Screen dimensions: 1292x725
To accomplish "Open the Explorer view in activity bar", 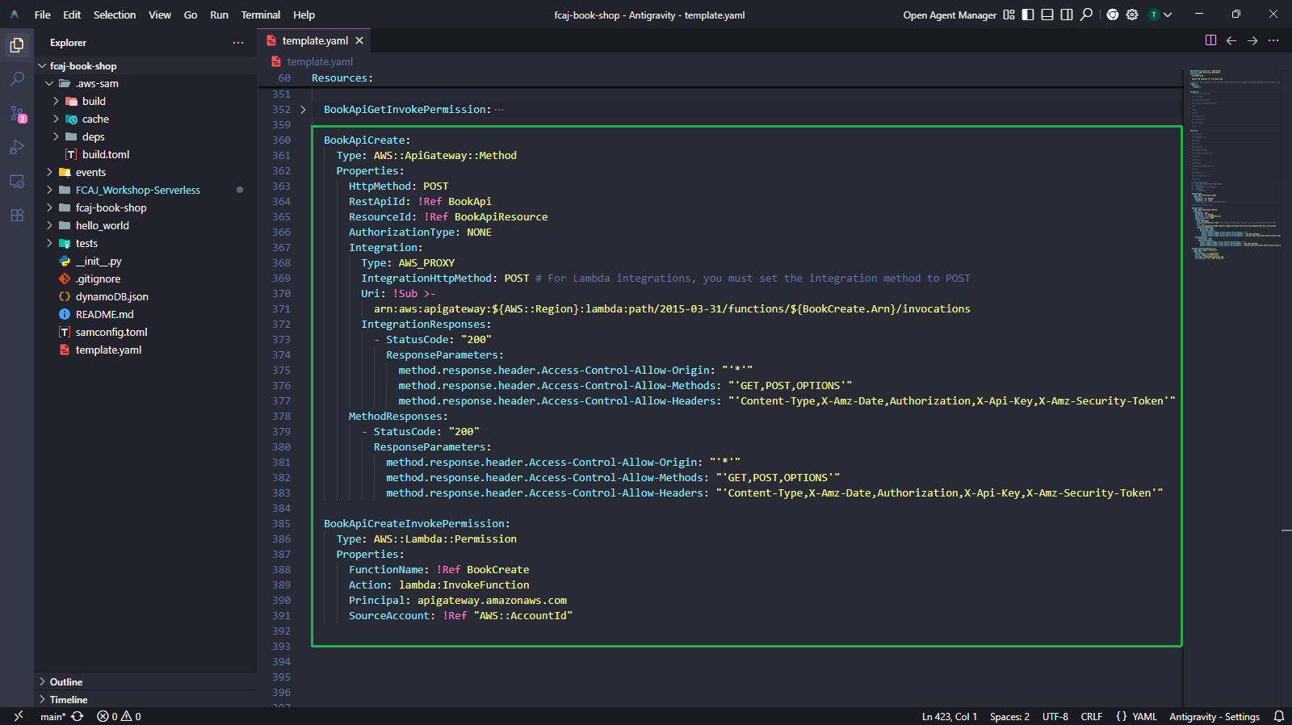I will [x=17, y=45].
